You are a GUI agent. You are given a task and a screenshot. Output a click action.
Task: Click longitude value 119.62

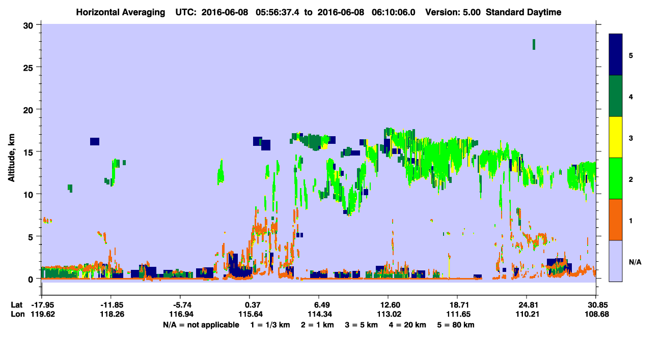42,314
